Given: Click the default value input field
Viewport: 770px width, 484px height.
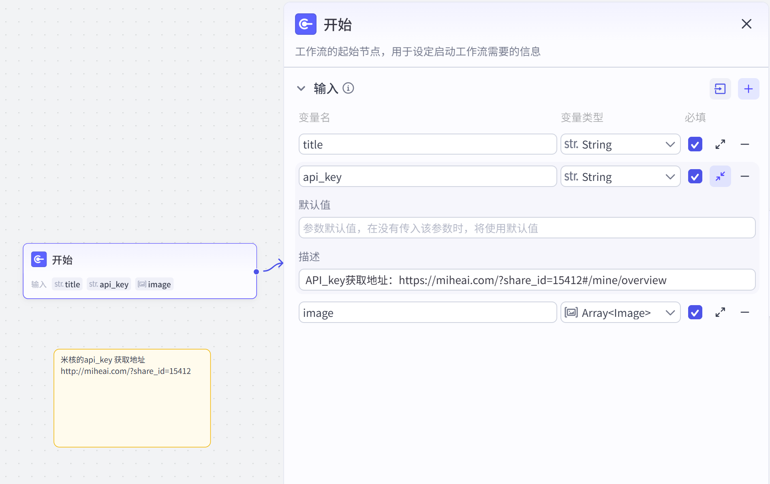Looking at the screenshot, I should tap(527, 228).
